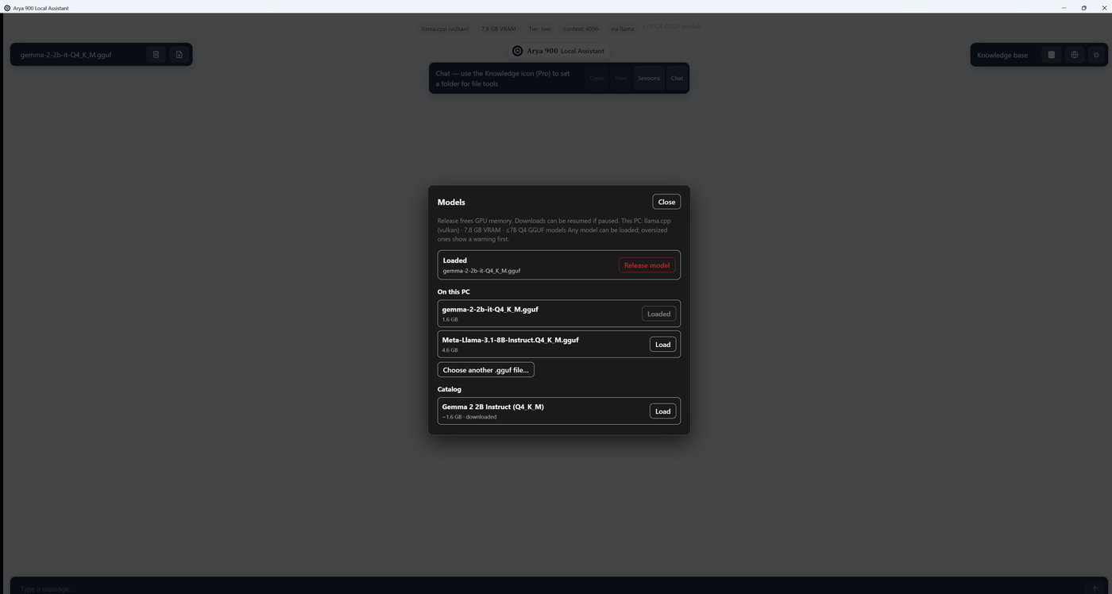Select gemma-2-2b-it-Q4_K_M.gguf row under On this PC

(558, 314)
